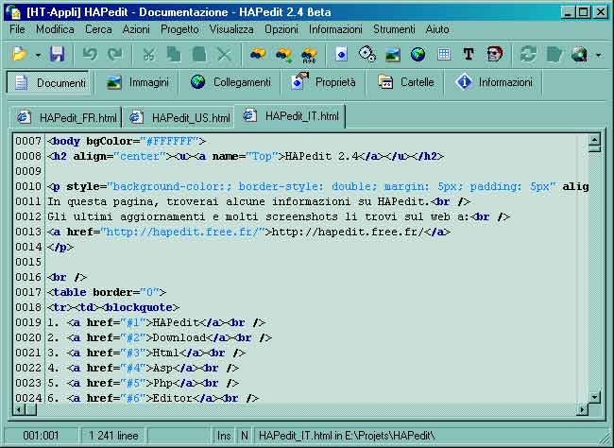This screenshot has width=614, height=448.
Task: Click the horizontal scrollbar right arrow
Action: tap(582, 410)
